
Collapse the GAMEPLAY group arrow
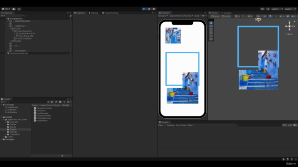(8, 26)
